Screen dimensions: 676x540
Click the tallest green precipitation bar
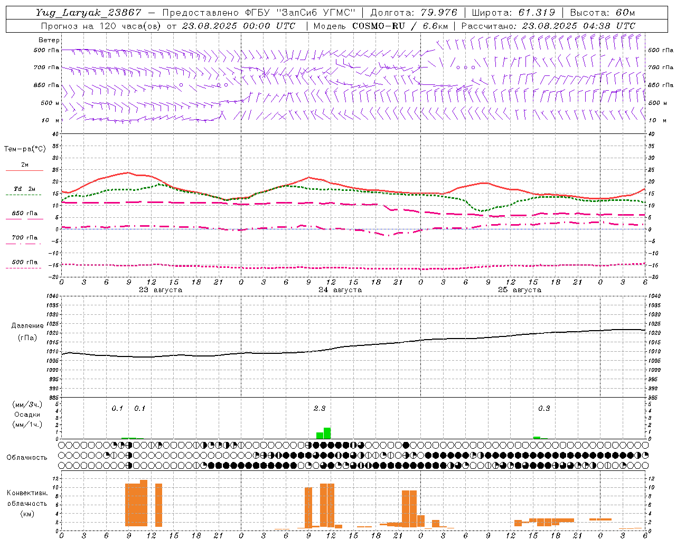(327, 433)
